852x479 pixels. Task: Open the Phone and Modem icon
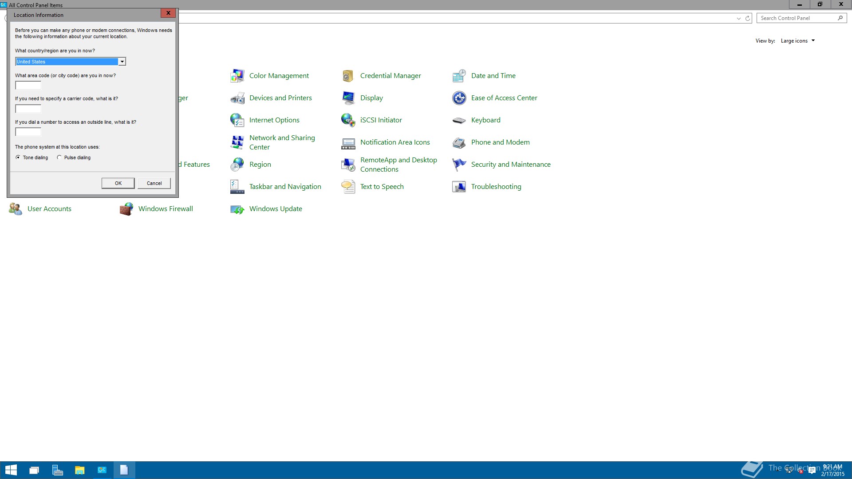coord(459,142)
